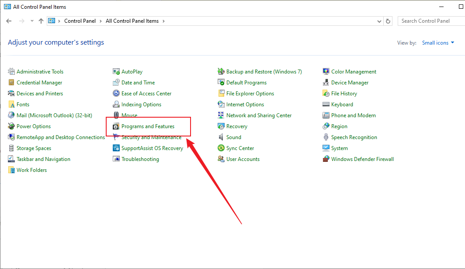Open Network and Sharing Center
Screen dimensions: 465x269
[x=259, y=115]
